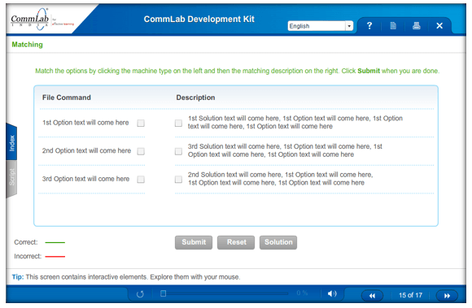Check the 2nd Option checkbox
The width and height of the screenshot is (472, 308).
(141, 151)
